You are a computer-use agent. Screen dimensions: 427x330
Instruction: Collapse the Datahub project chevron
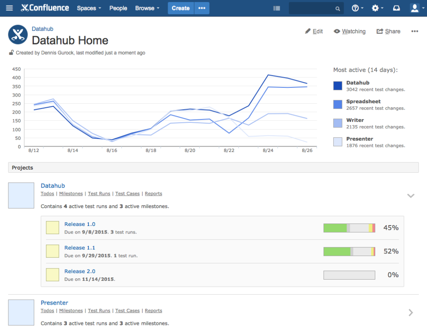pos(411,196)
